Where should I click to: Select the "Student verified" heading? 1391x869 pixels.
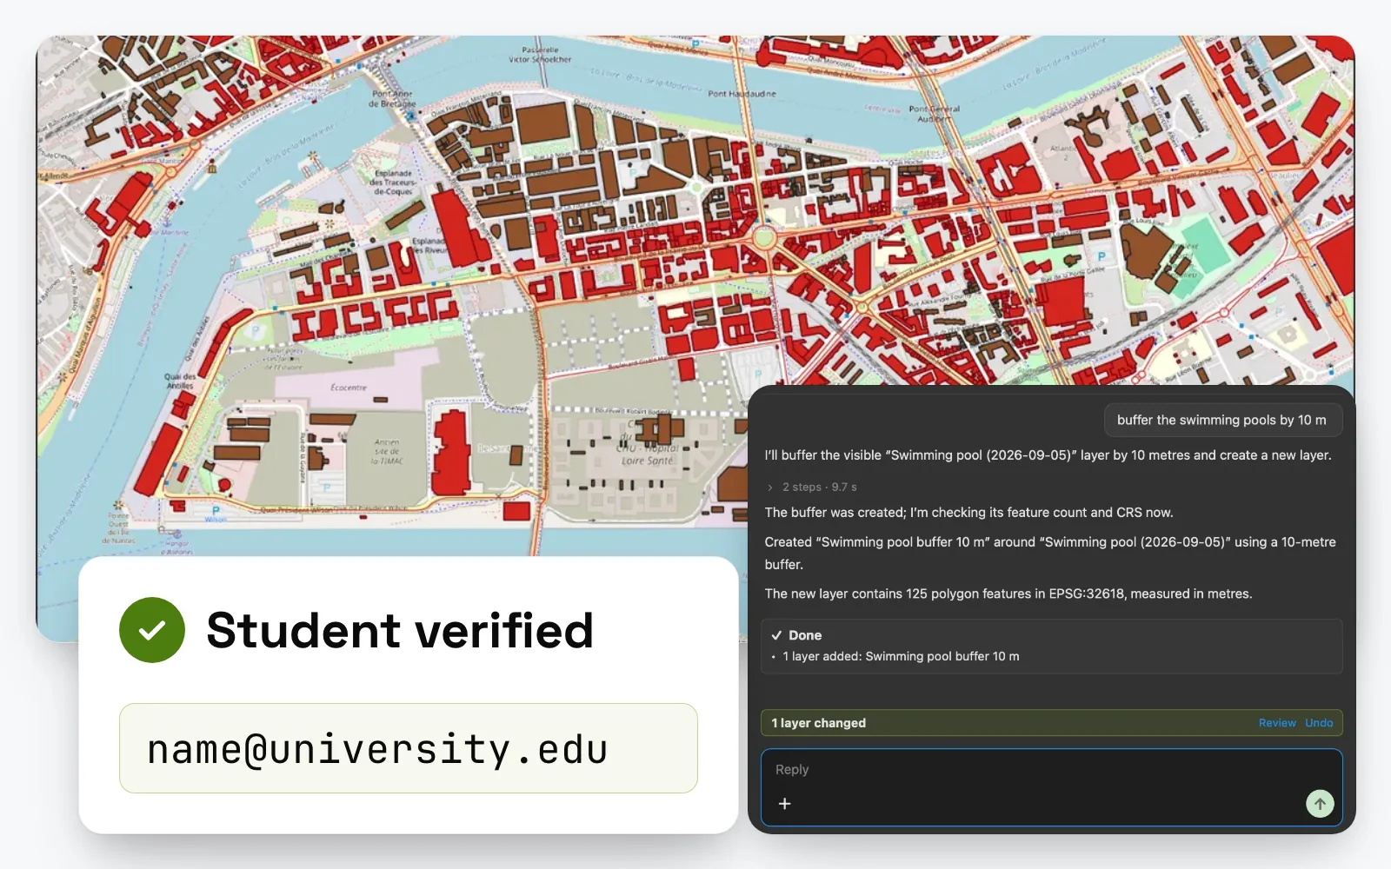click(400, 630)
